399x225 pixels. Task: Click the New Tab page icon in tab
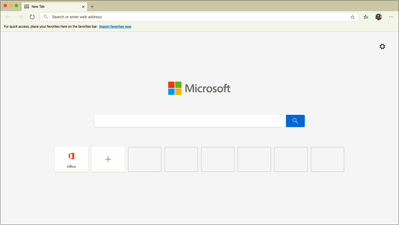point(27,7)
